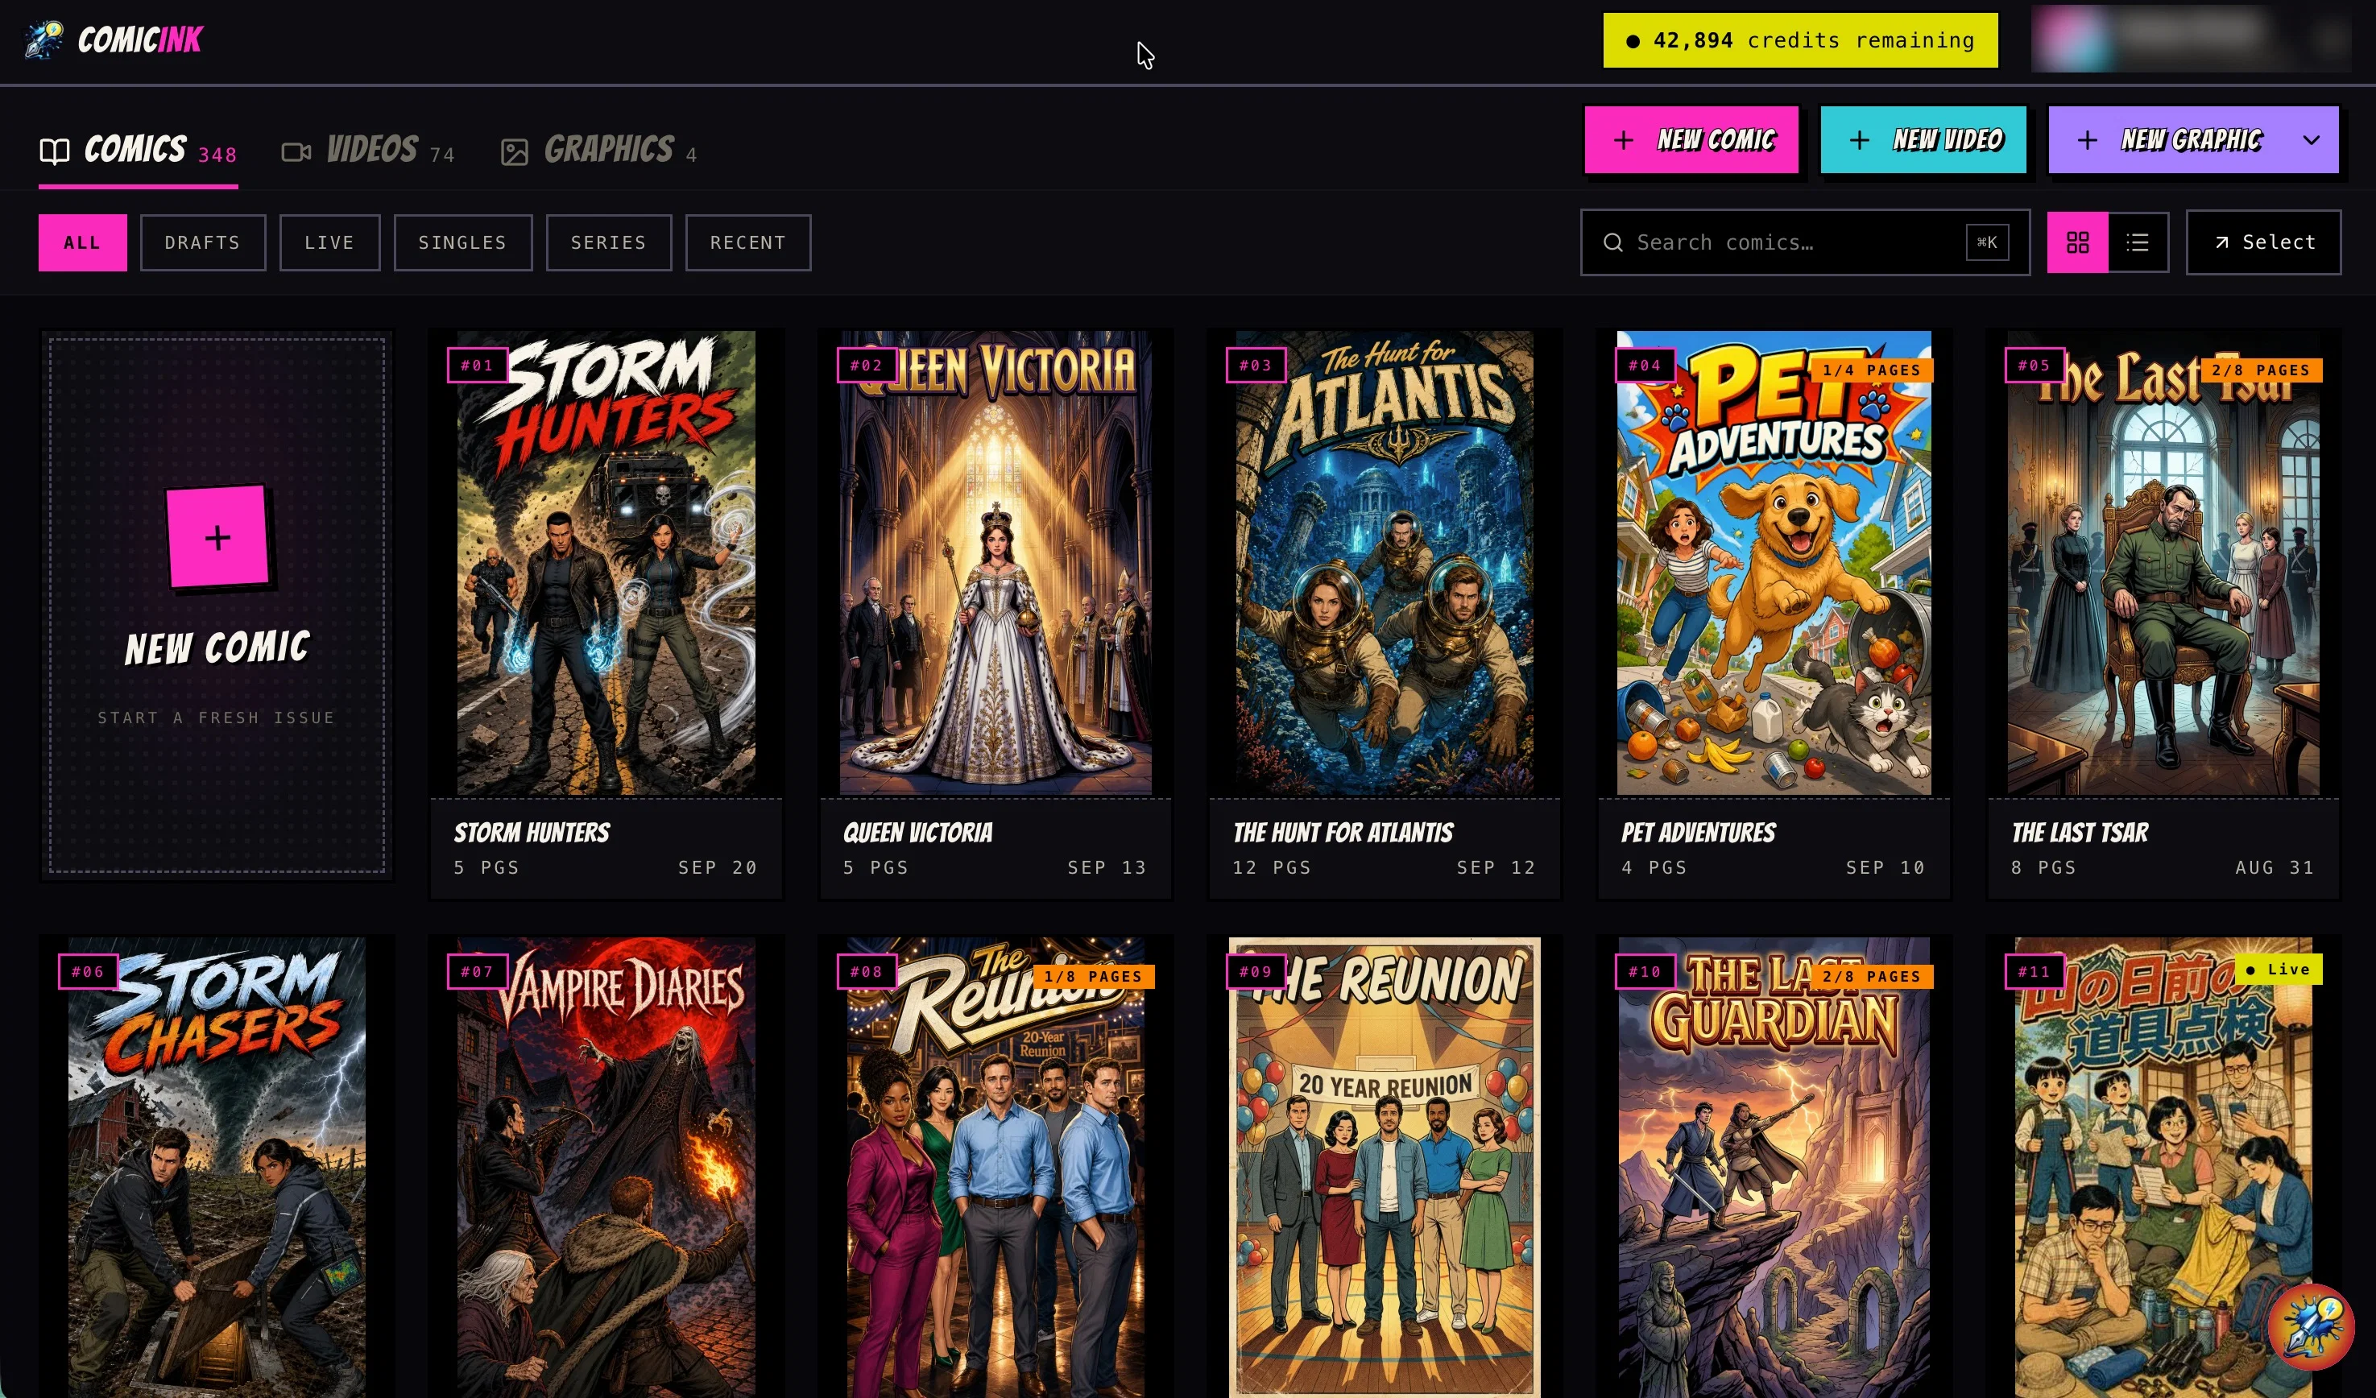Open the Pet Adventures cover
This screenshot has width=2376, height=1398.
[1774, 562]
